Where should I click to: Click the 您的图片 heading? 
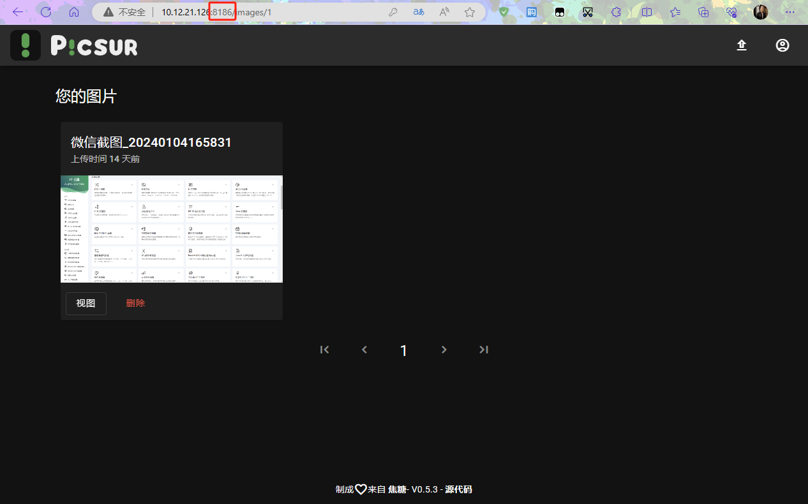[86, 96]
